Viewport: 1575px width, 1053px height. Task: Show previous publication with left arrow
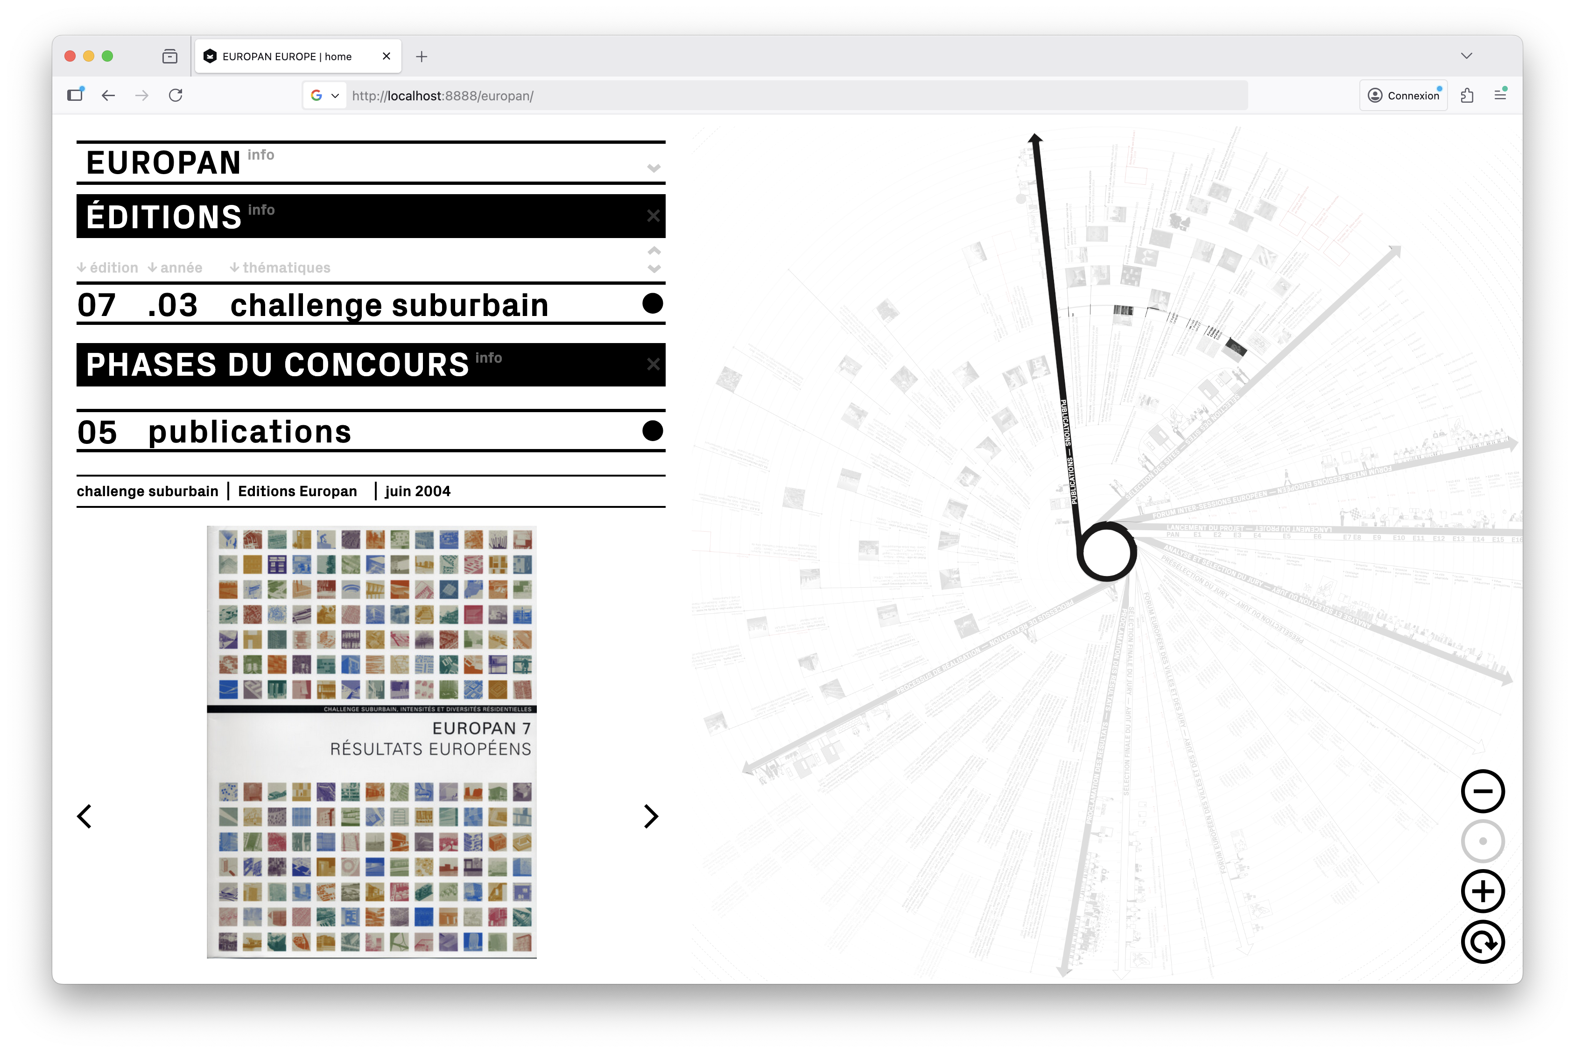[x=84, y=816]
